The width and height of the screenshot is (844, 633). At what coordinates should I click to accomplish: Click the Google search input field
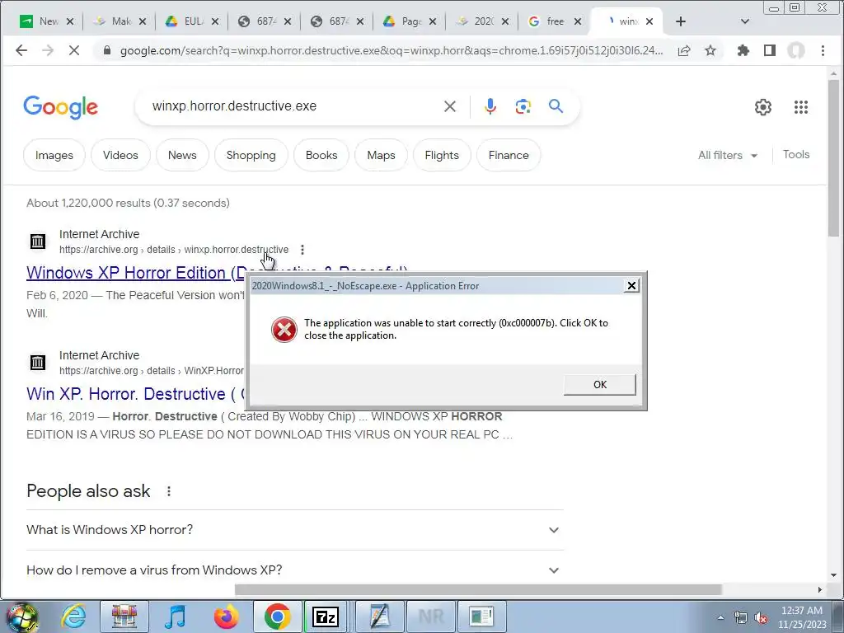point(293,106)
